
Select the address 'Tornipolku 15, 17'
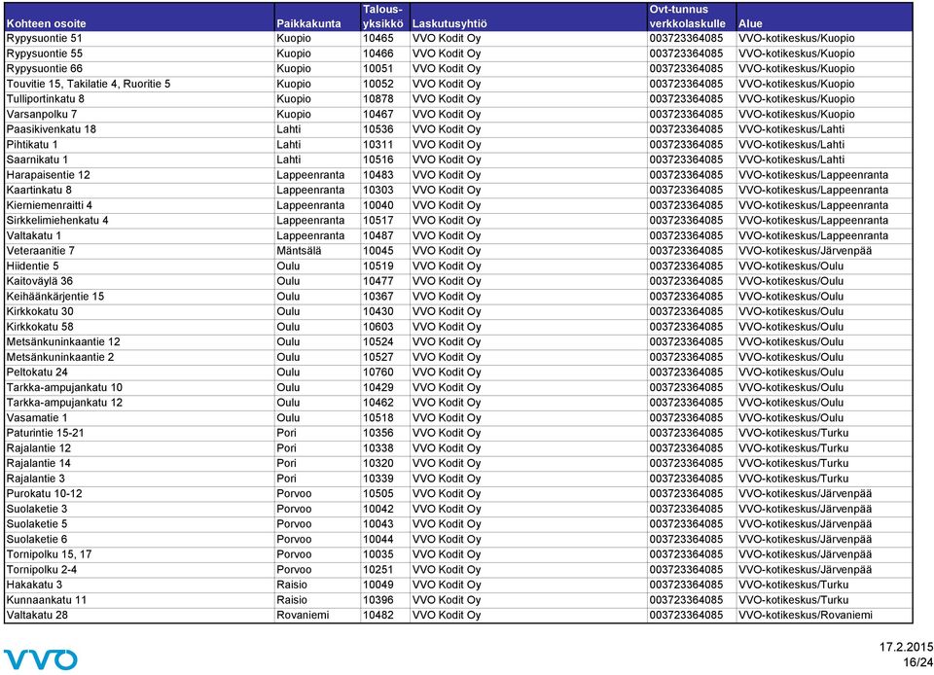49,554
